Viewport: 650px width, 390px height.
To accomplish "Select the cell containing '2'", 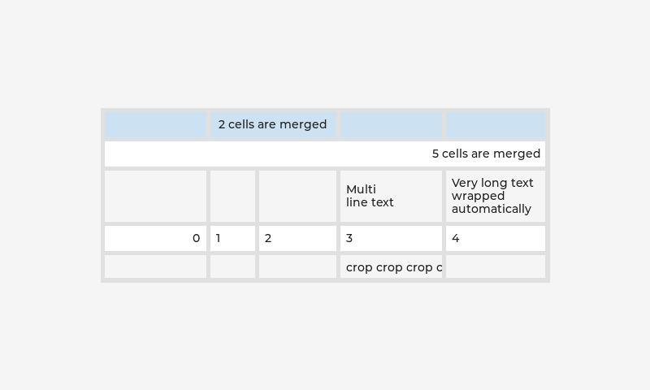I will coord(297,238).
